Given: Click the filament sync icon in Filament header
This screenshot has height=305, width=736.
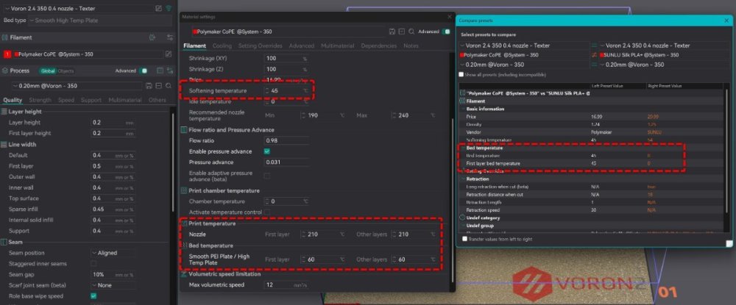Looking at the screenshot, I should [x=152, y=37].
